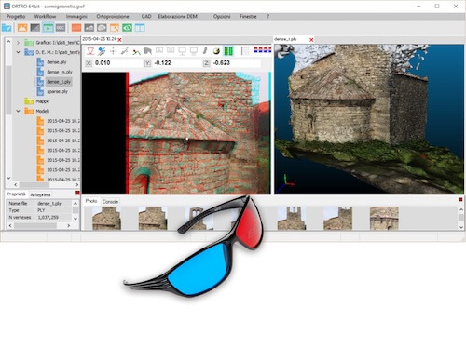Viewport: 466px width, 348px height.
Task: Click the project tree scroll-left arrow
Action: [x=16, y=185]
